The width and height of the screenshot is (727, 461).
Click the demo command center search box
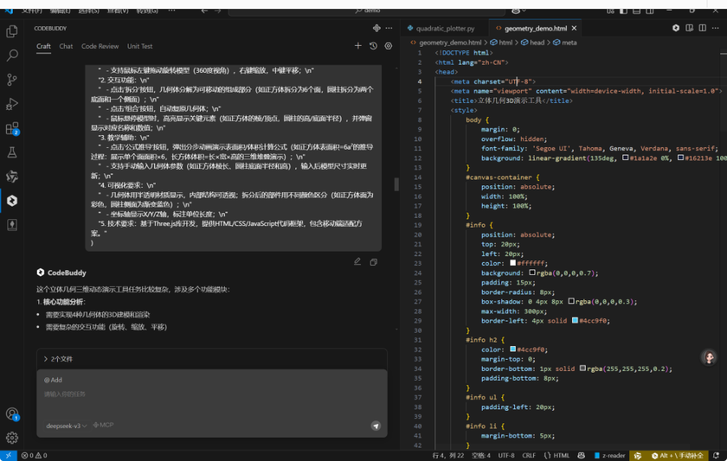click(x=367, y=11)
